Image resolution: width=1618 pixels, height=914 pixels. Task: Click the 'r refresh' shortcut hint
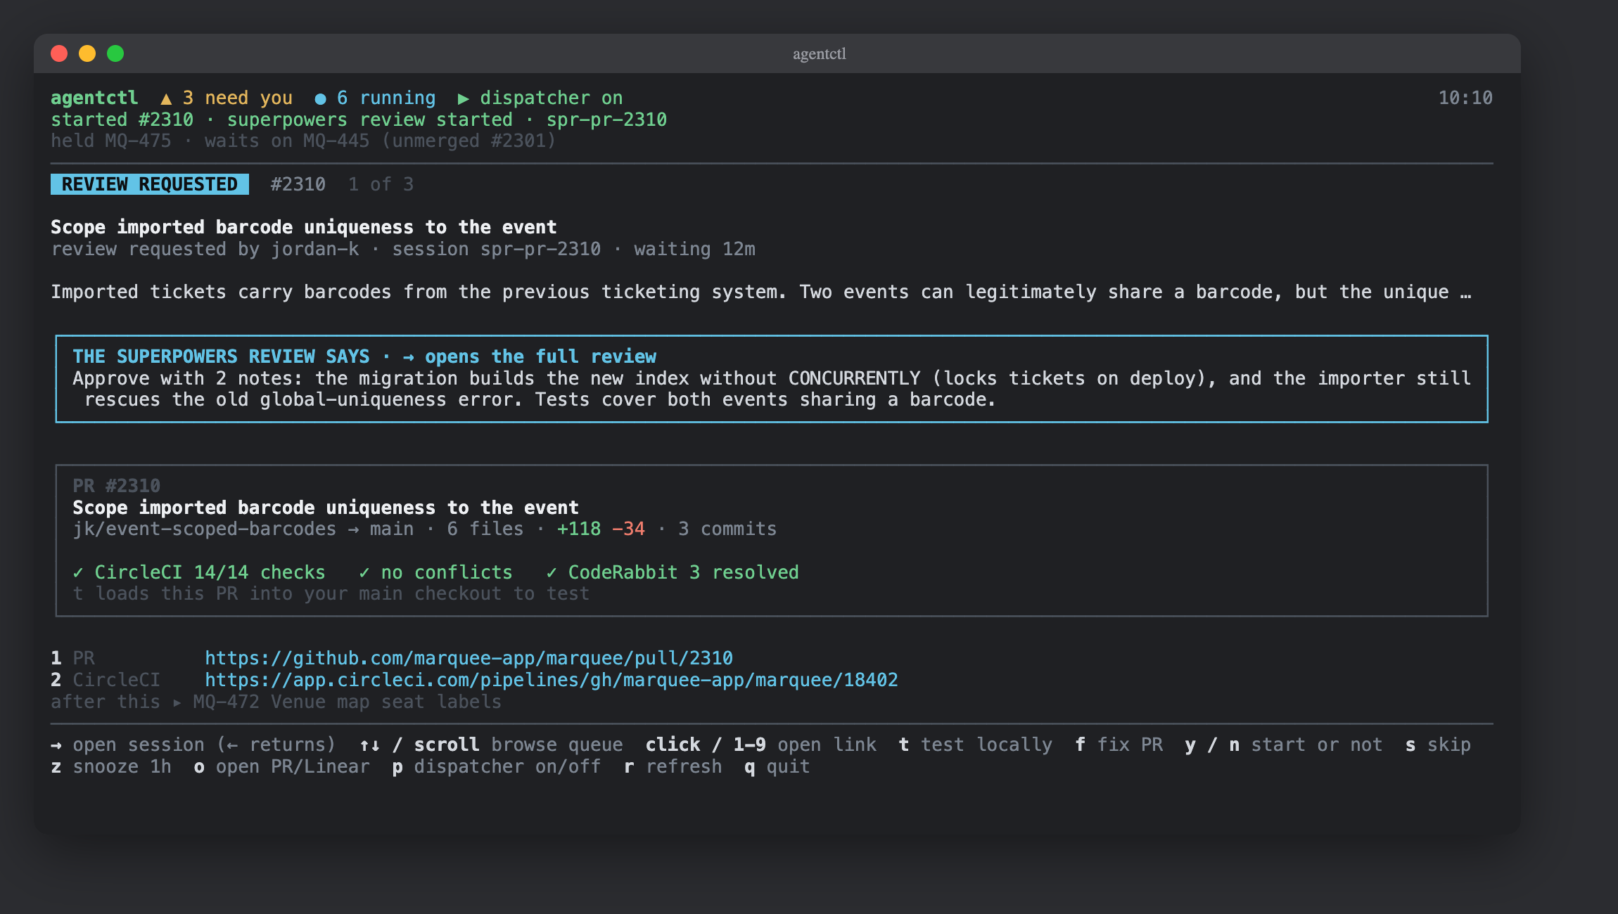[673, 767]
